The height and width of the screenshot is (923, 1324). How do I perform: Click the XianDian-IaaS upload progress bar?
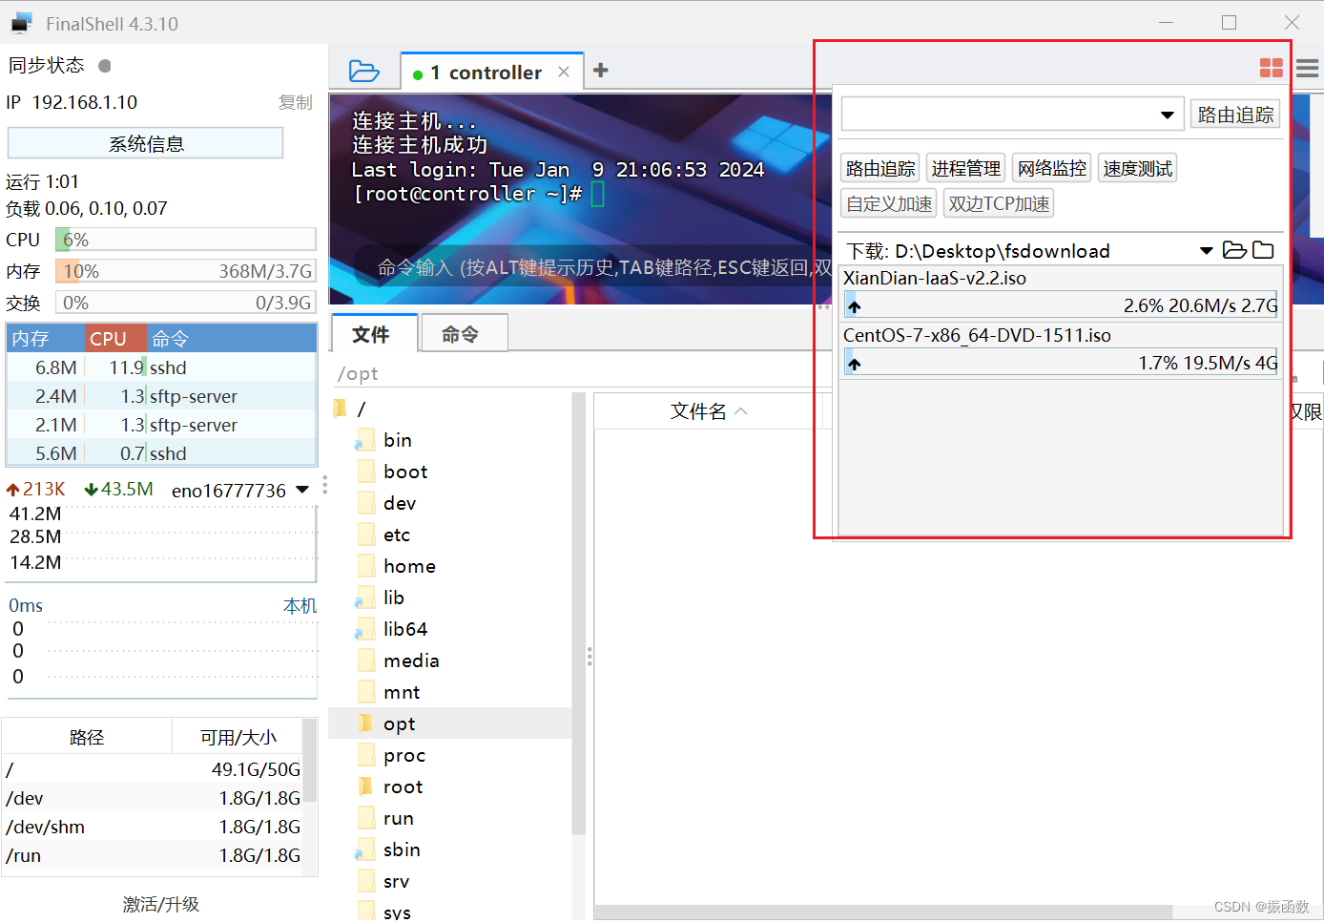[1061, 305]
